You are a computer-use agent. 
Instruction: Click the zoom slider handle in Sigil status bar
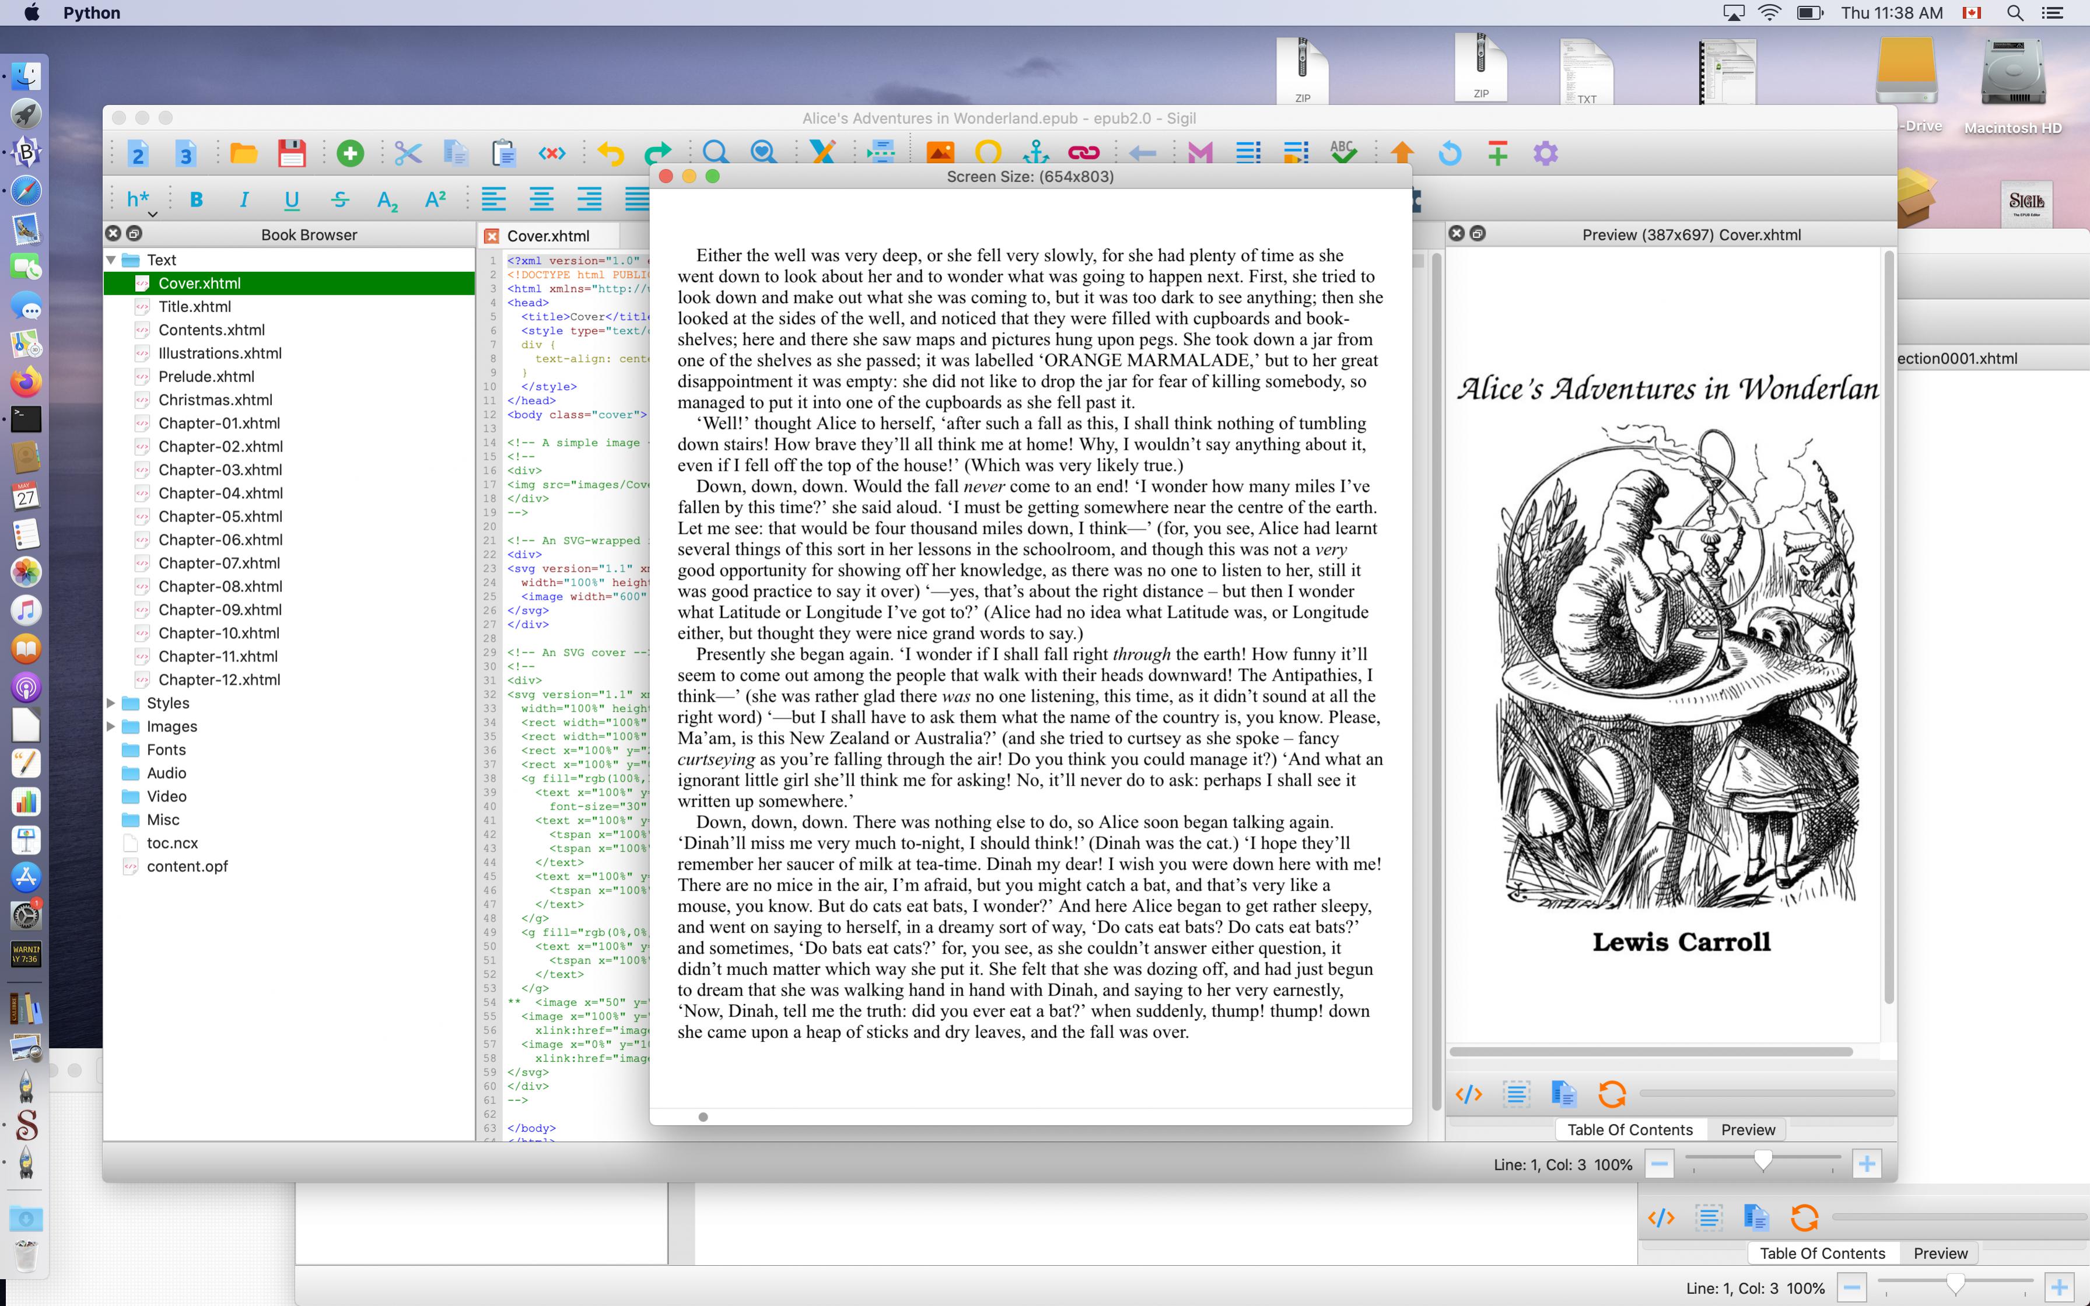(1763, 1160)
